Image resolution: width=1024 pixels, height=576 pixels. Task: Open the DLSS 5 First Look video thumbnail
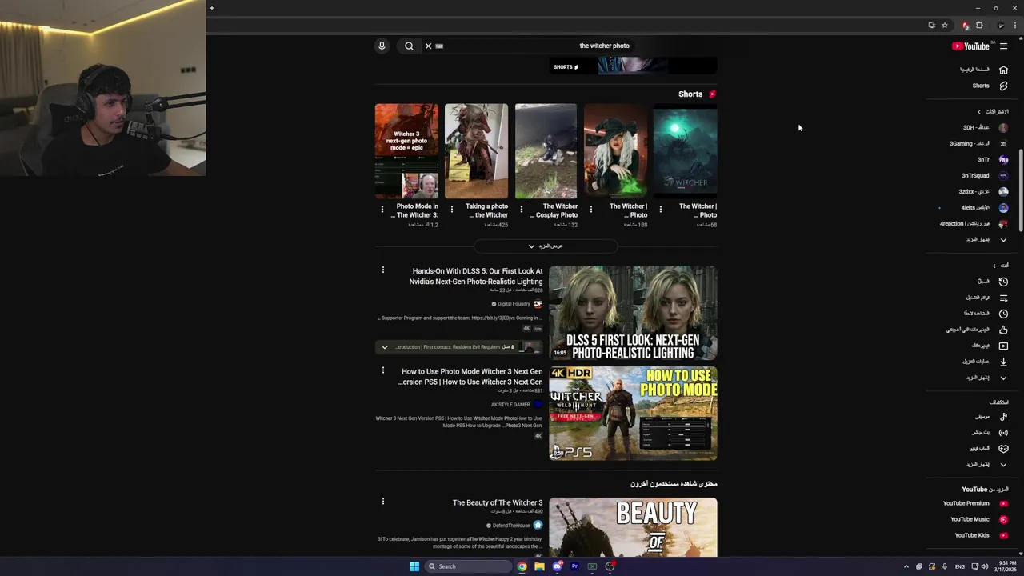pos(633,313)
